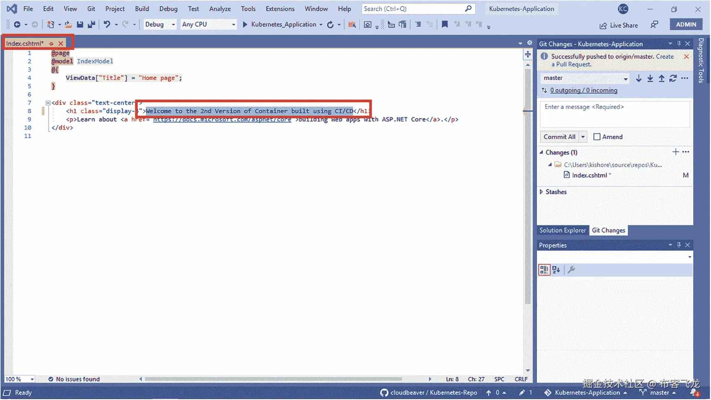Push commits with the up-arrow icon
711x400 pixels.
pyautogui.click(x=662, y=78)
